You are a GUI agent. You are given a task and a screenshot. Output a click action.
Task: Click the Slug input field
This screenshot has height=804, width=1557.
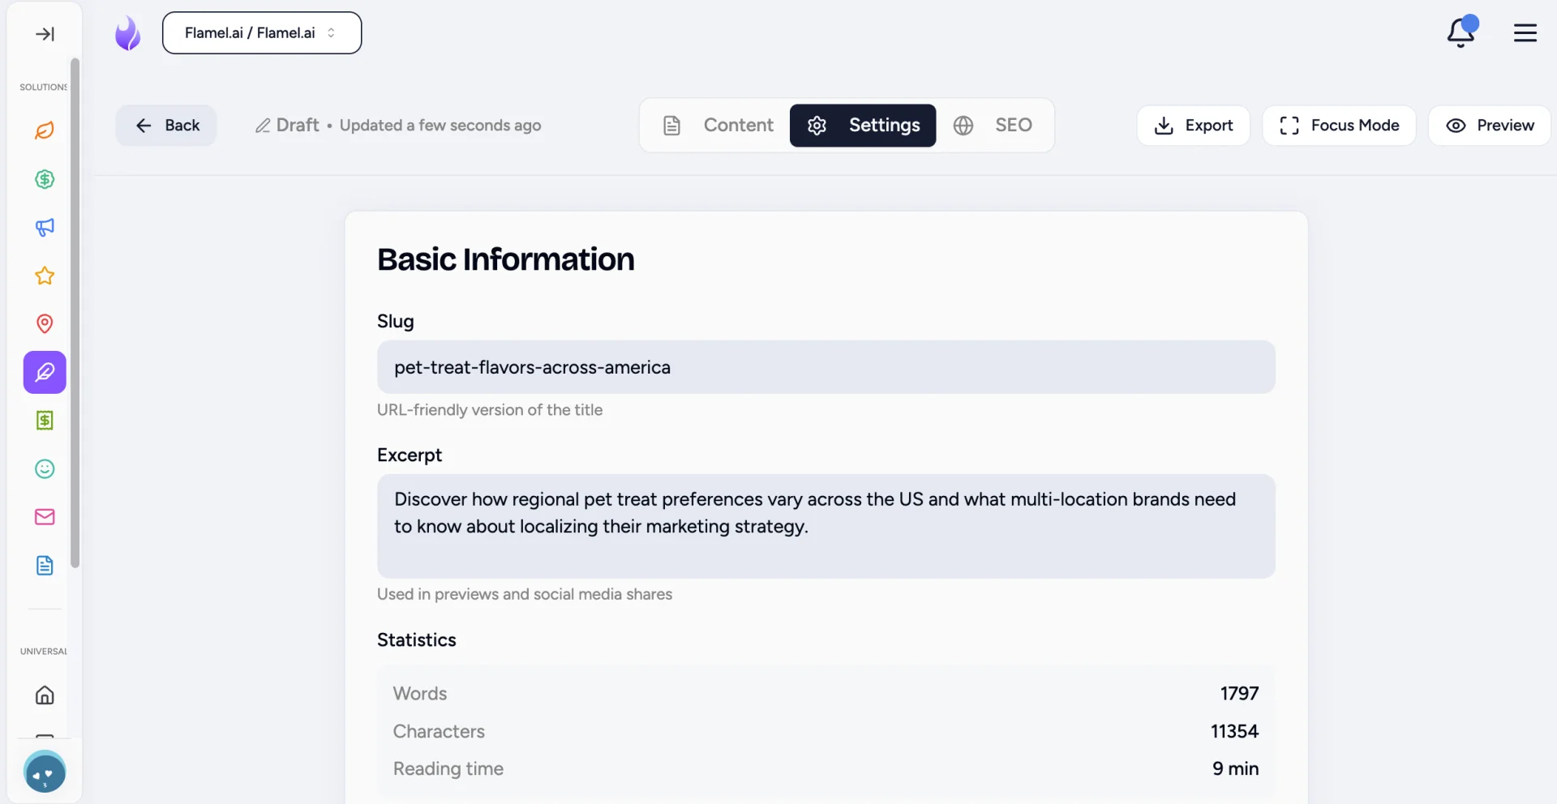pyautogui.click(x=826, y=367)
